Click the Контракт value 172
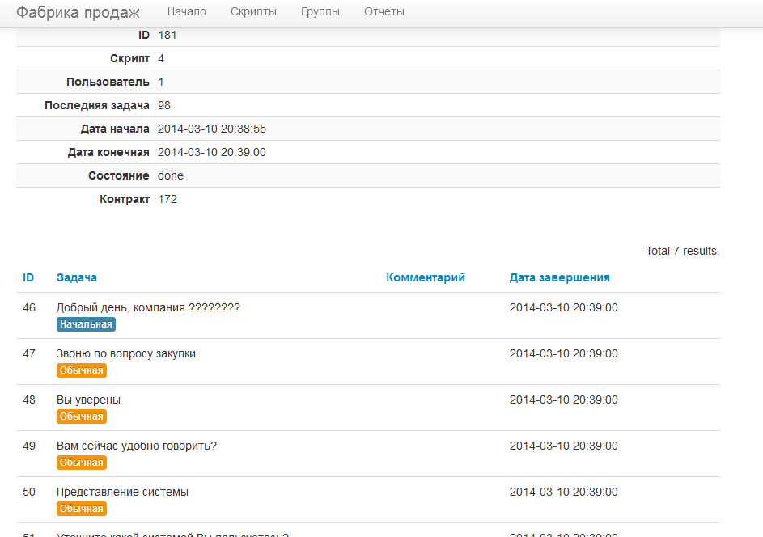763x537 pixels. [x=167, y=200]
